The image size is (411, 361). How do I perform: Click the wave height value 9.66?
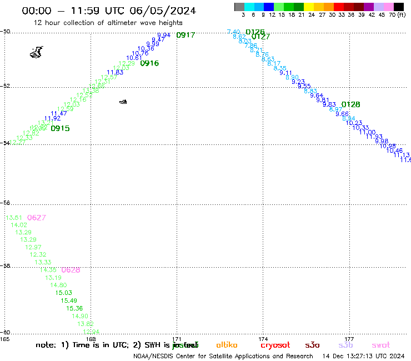pyautogui.click(x=342, y=114)
